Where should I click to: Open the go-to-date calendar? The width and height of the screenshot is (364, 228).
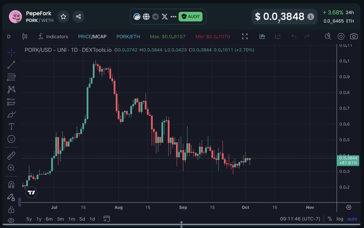106,219
